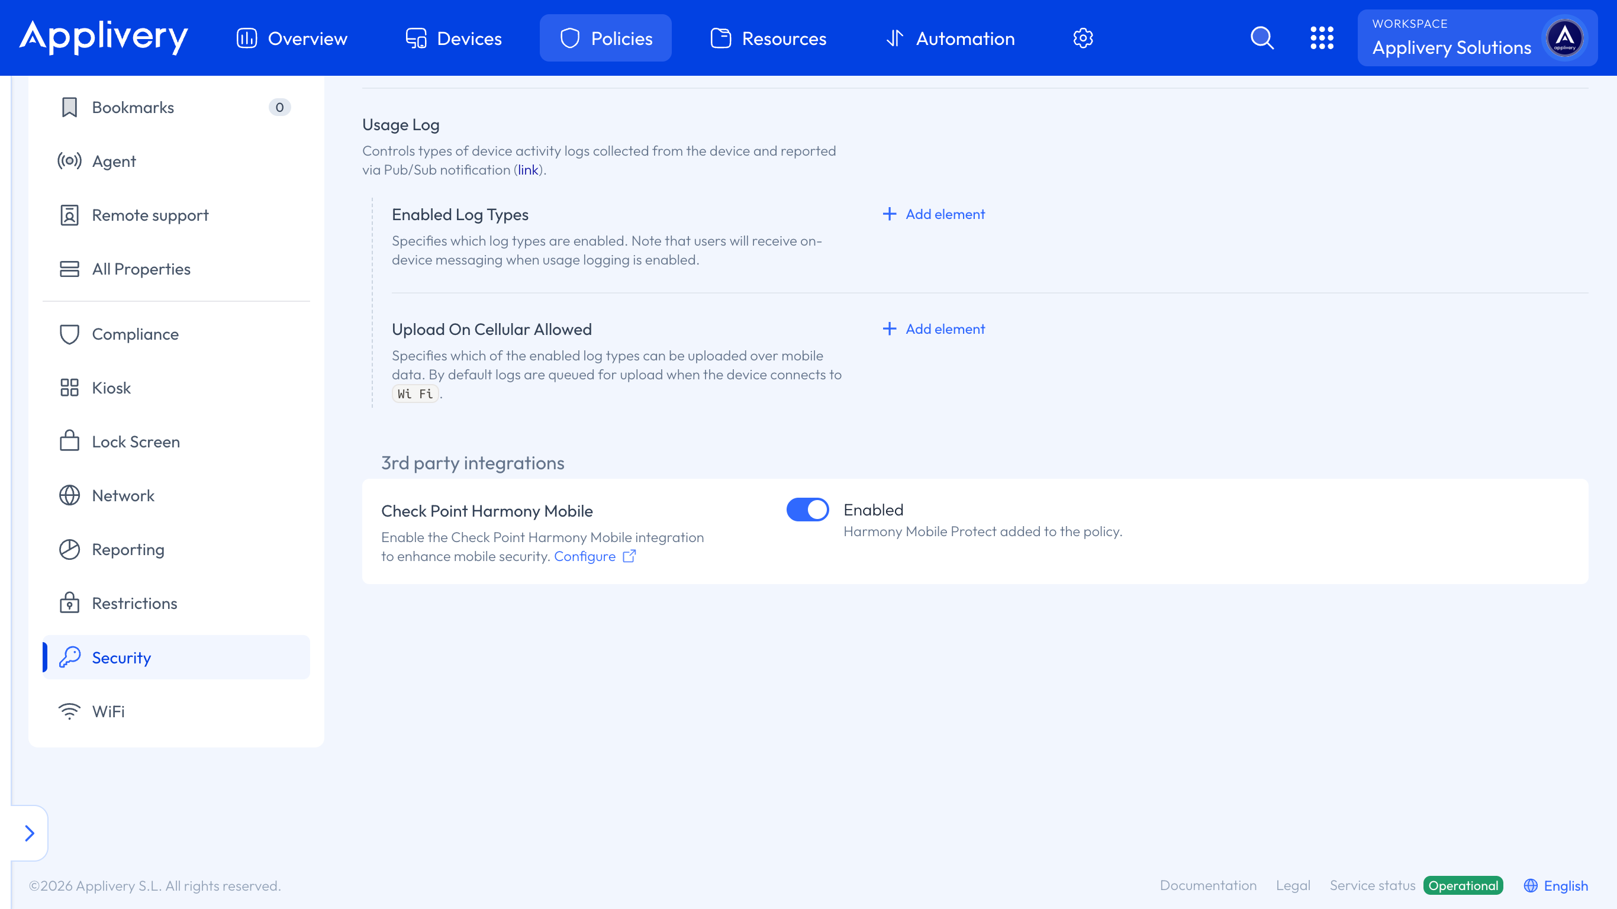This screenshot has height=909, width=1617.
Task: Click the apps grid icon near the search
Action: point(1323,38)
